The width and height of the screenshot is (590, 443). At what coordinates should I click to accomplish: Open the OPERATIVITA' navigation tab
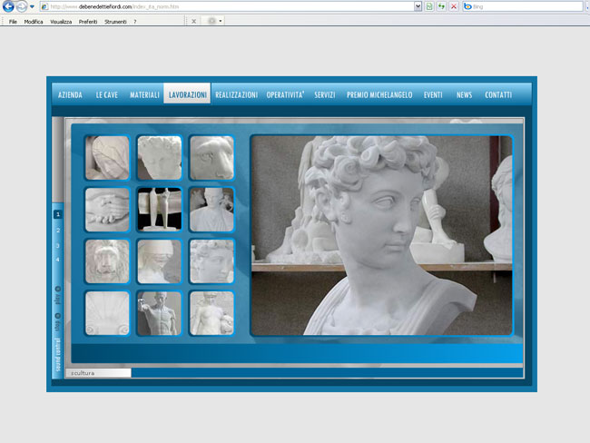(x=285, y=94)
